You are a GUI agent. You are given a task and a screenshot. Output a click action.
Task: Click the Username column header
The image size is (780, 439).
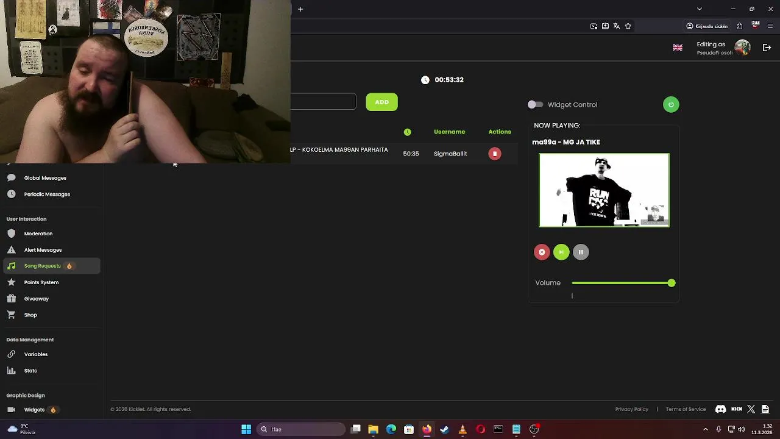449,132
